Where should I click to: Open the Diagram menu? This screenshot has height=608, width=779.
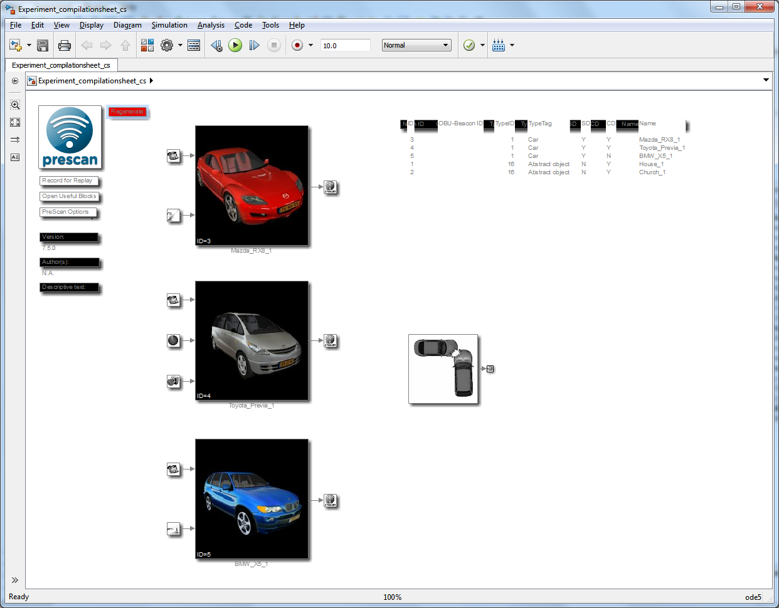[127, 25]
